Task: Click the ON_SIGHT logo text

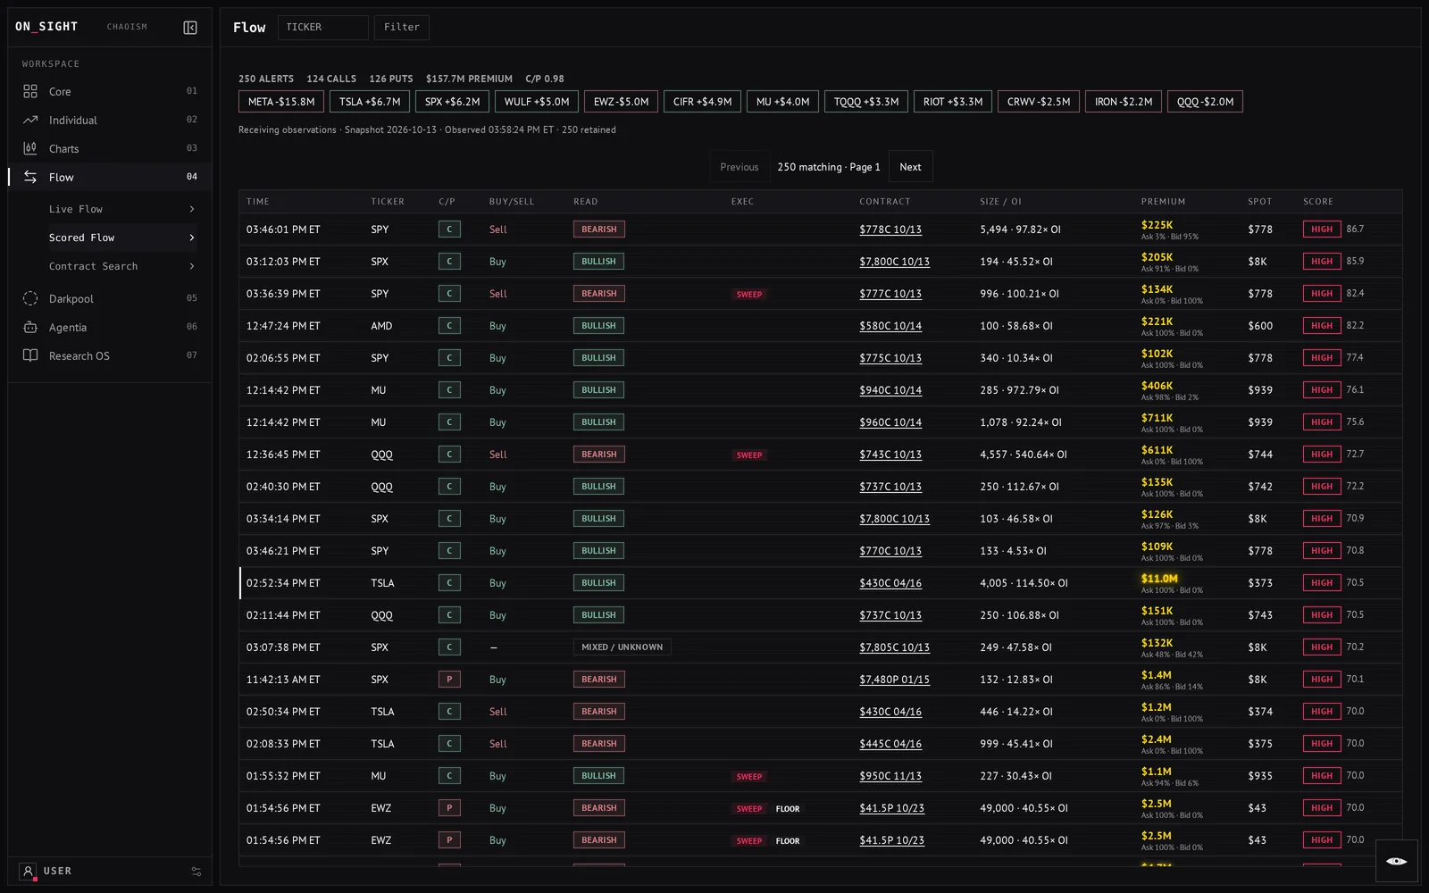Action: 46,27
